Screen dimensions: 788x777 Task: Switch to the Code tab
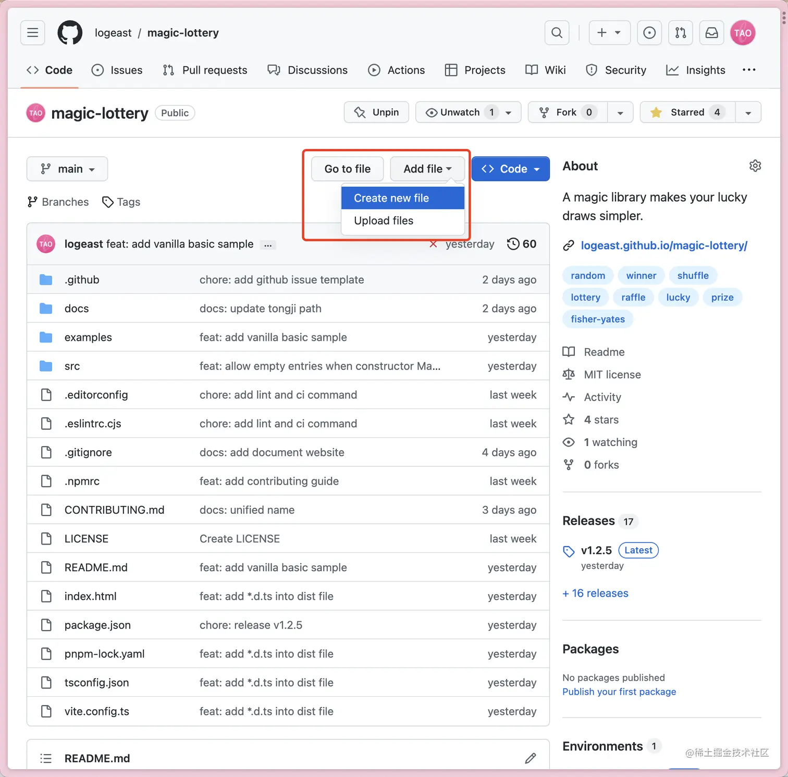pos(50,70)
